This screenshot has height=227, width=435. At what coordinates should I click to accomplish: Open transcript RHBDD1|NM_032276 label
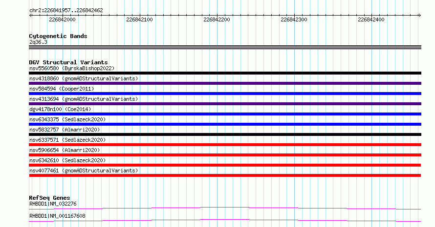[53, 204]
